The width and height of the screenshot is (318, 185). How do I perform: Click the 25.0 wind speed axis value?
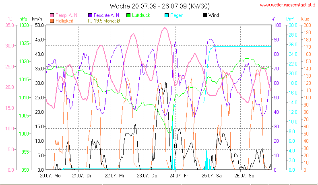(x=39, y=98)
